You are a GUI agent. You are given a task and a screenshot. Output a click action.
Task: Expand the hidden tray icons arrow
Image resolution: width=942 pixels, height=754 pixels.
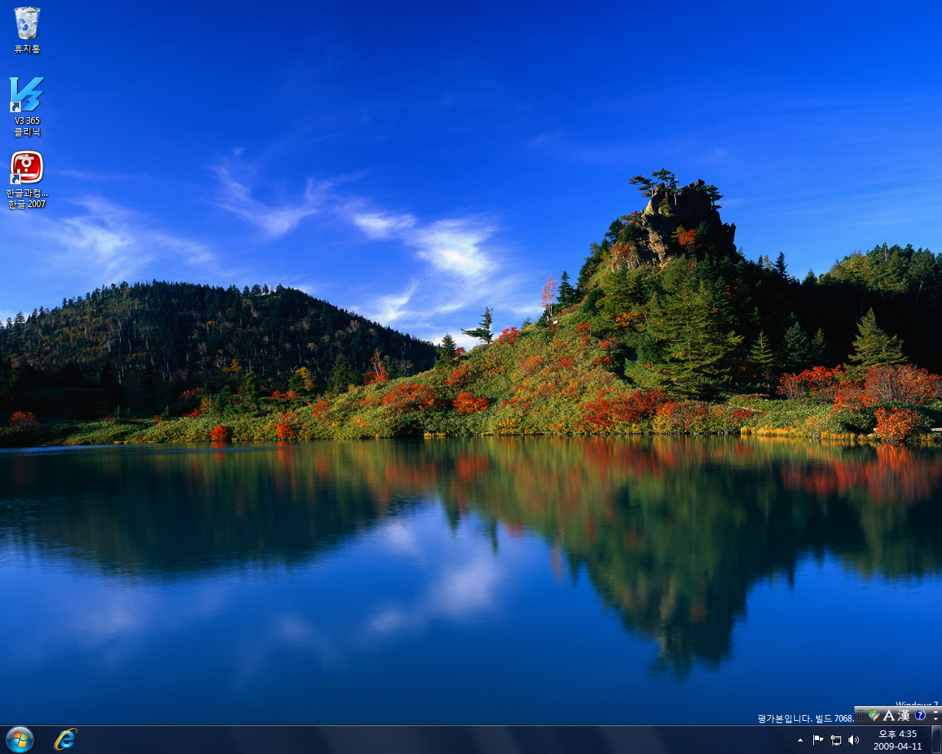tap(800, 740)
